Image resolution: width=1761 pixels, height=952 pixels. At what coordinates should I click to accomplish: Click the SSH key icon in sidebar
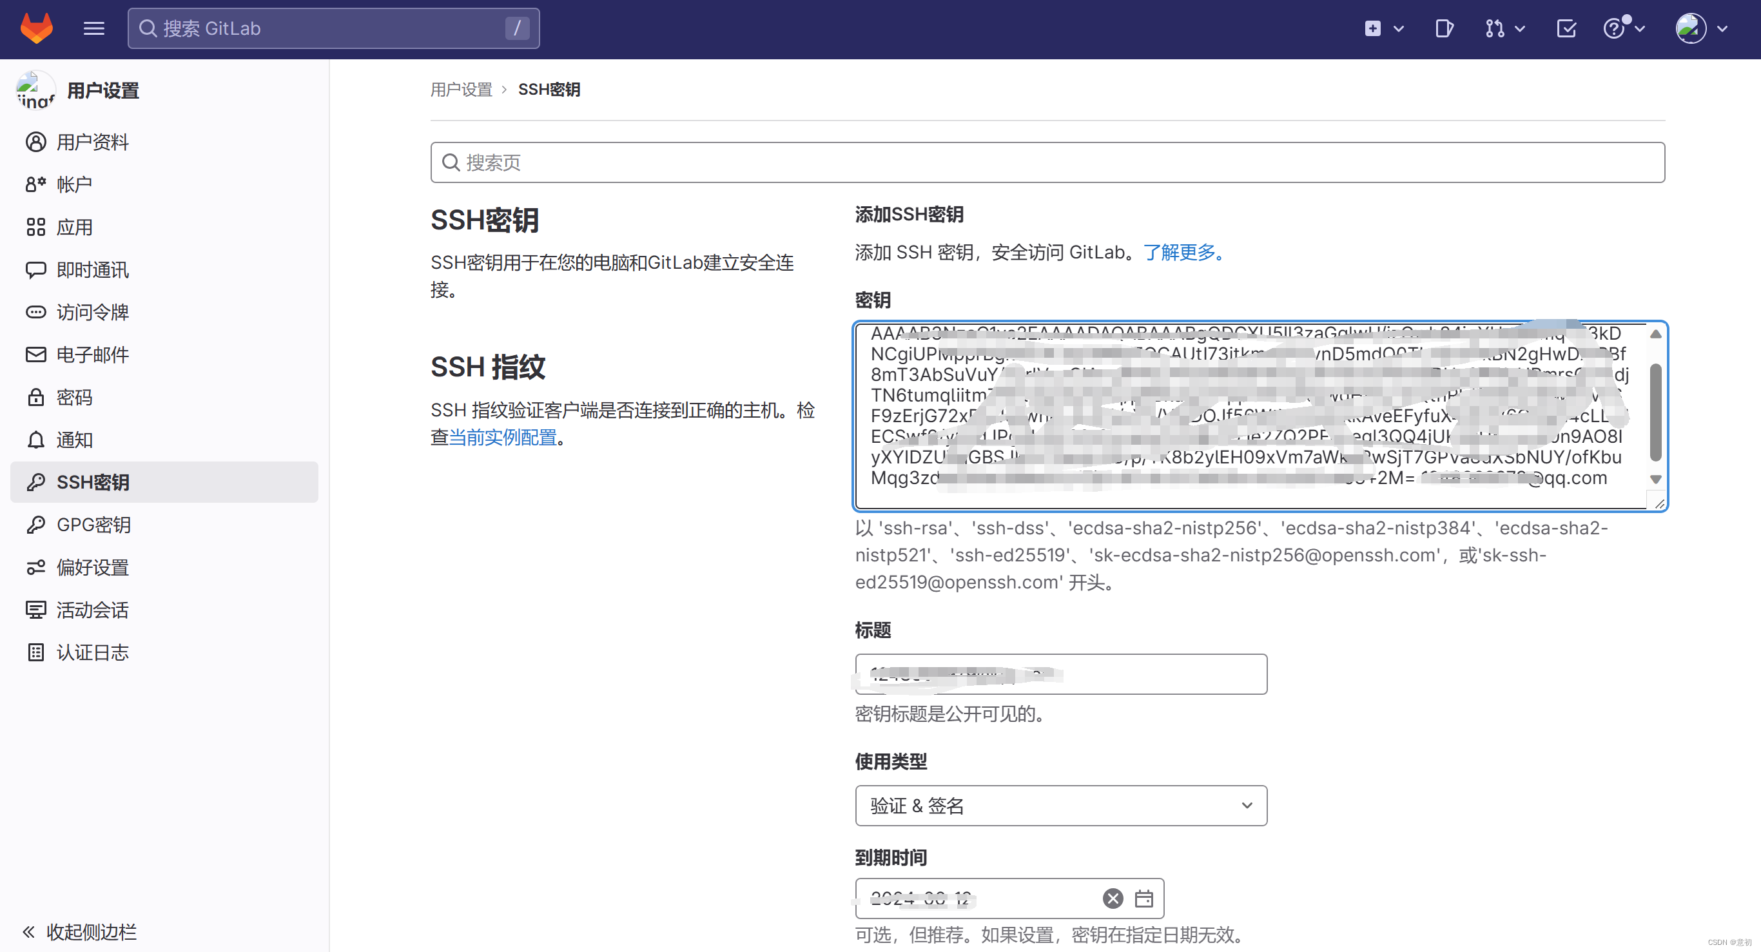pos(35,483)
